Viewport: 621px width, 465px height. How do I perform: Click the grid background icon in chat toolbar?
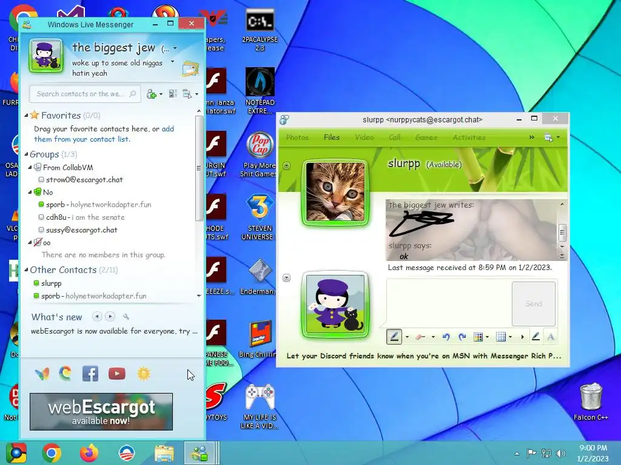pyautogui.click(x=501, y=337)
